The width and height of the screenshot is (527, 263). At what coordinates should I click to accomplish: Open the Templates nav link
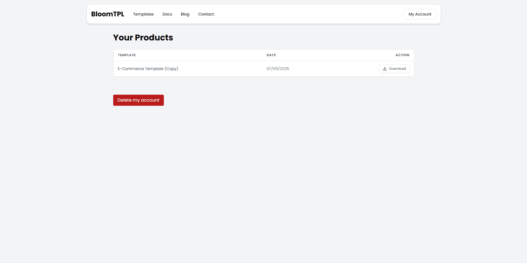click(x=143, y=14)
